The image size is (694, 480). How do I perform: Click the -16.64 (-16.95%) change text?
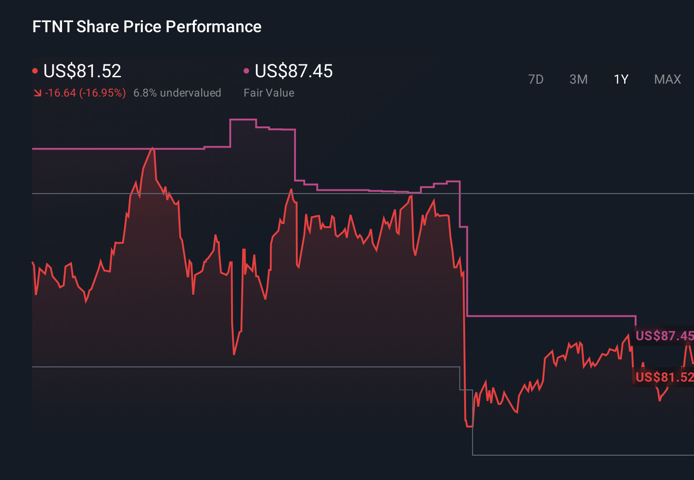coord(85,93)
